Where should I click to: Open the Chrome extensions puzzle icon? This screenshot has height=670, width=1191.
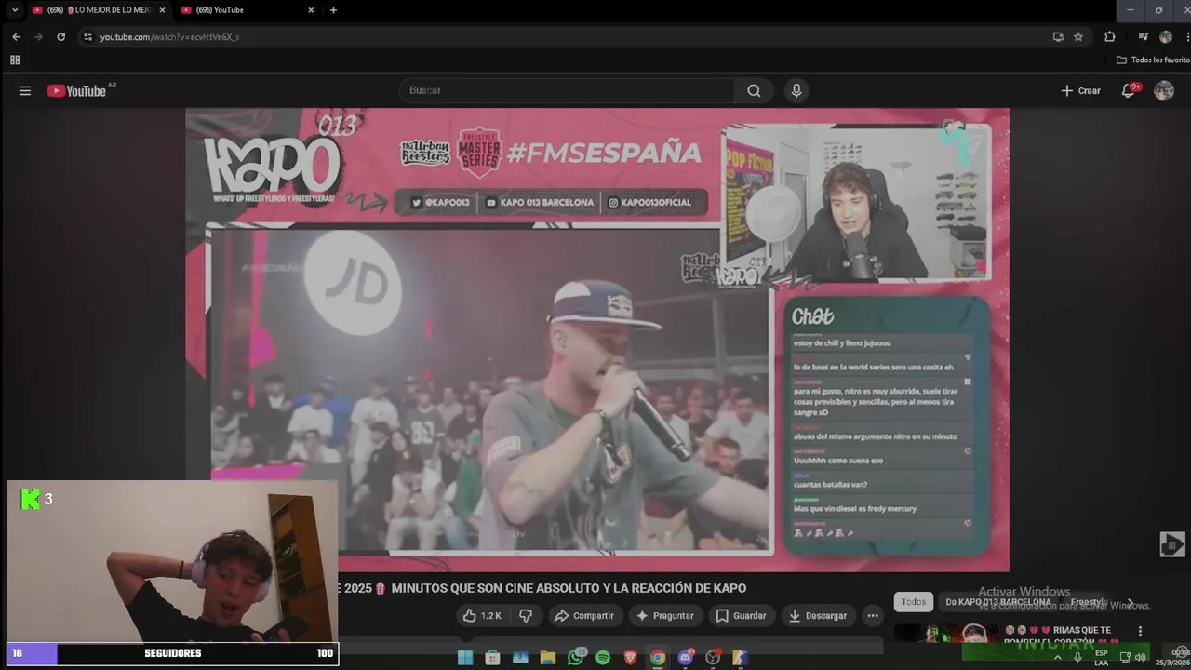click(1109, 36)
